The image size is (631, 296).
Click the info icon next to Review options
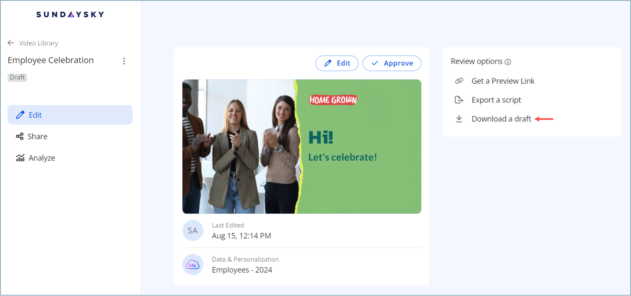[508, 62]
